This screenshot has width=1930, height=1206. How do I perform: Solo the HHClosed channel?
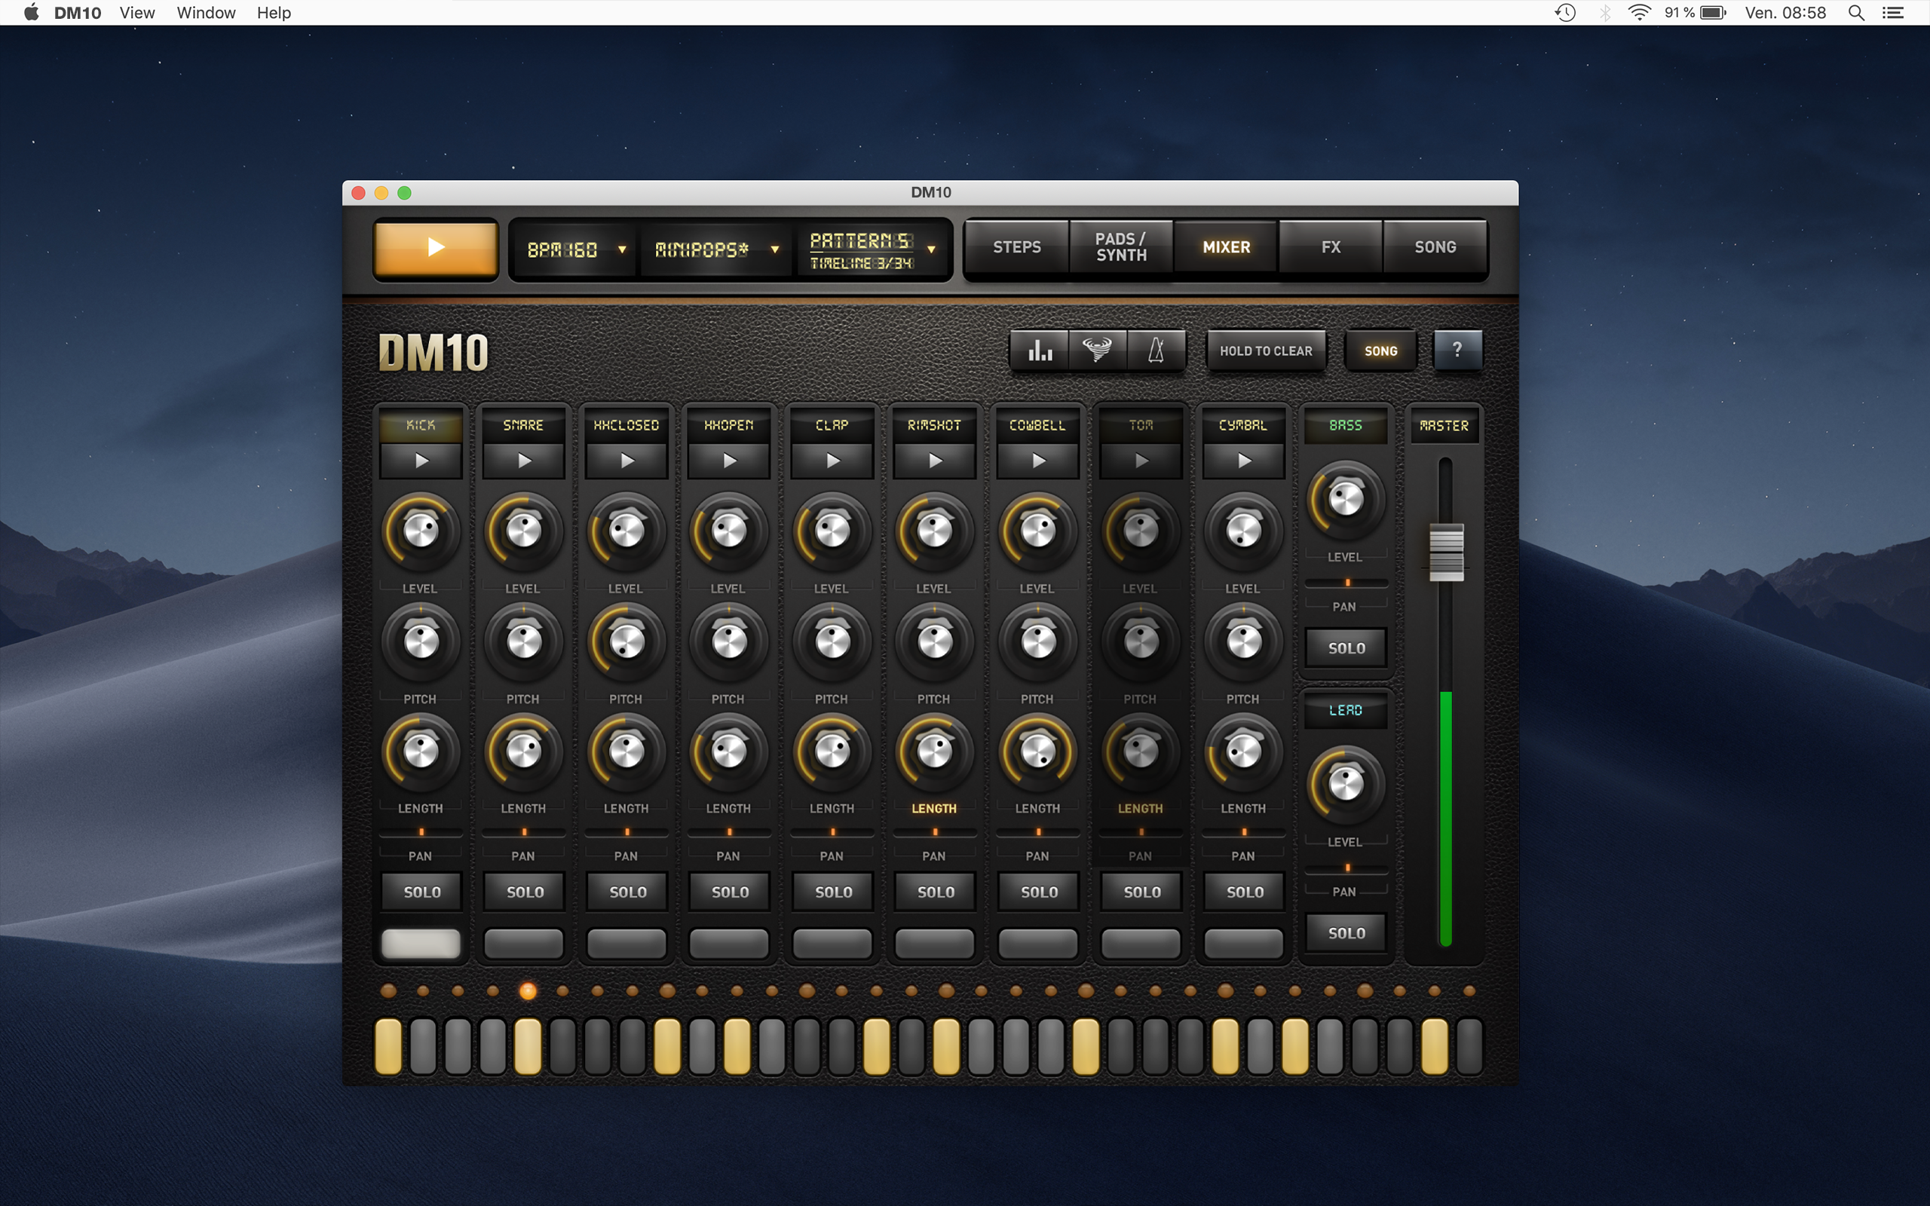click(x=626, y=892)
